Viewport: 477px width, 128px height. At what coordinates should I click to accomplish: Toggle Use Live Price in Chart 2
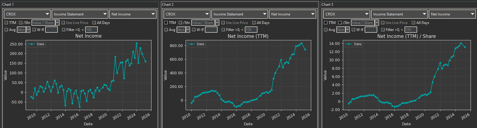click(x=223, y=23)
